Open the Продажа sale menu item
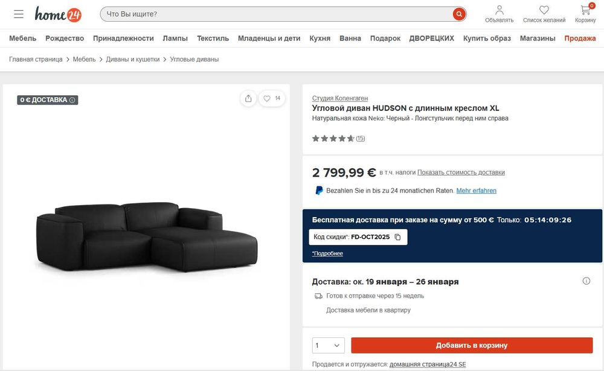604x371 pixels. tap(580, 38)
